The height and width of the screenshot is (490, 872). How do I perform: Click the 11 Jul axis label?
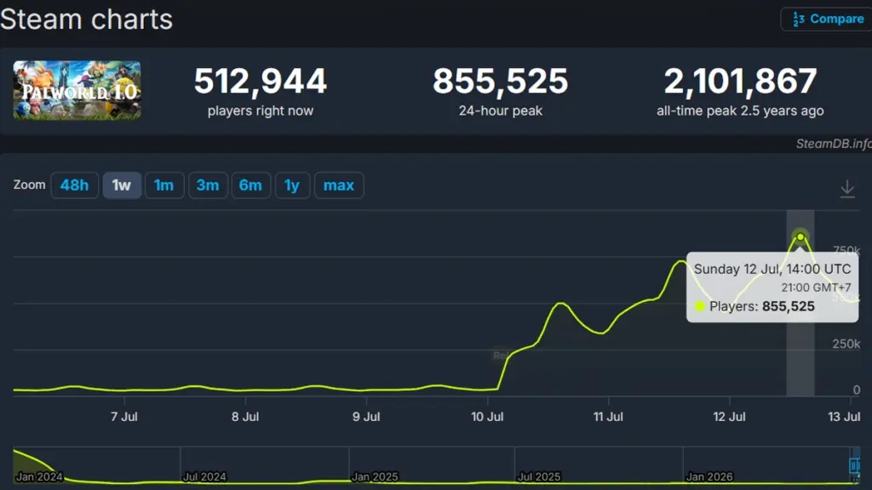(x=608, y=417)
